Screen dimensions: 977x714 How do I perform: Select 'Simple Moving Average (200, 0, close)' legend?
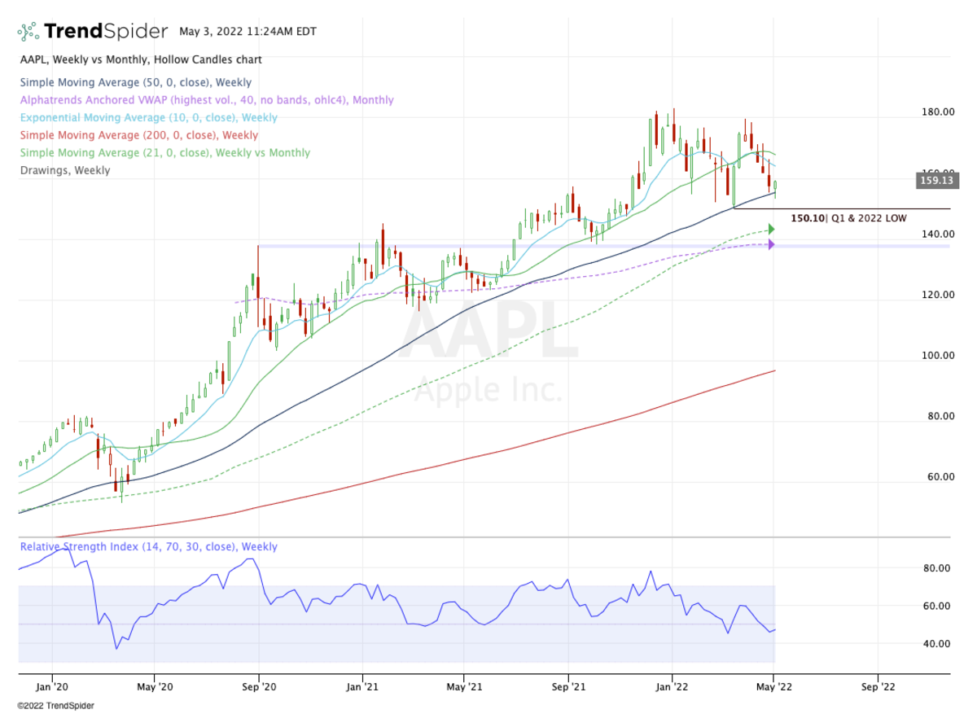click(138, 135)
